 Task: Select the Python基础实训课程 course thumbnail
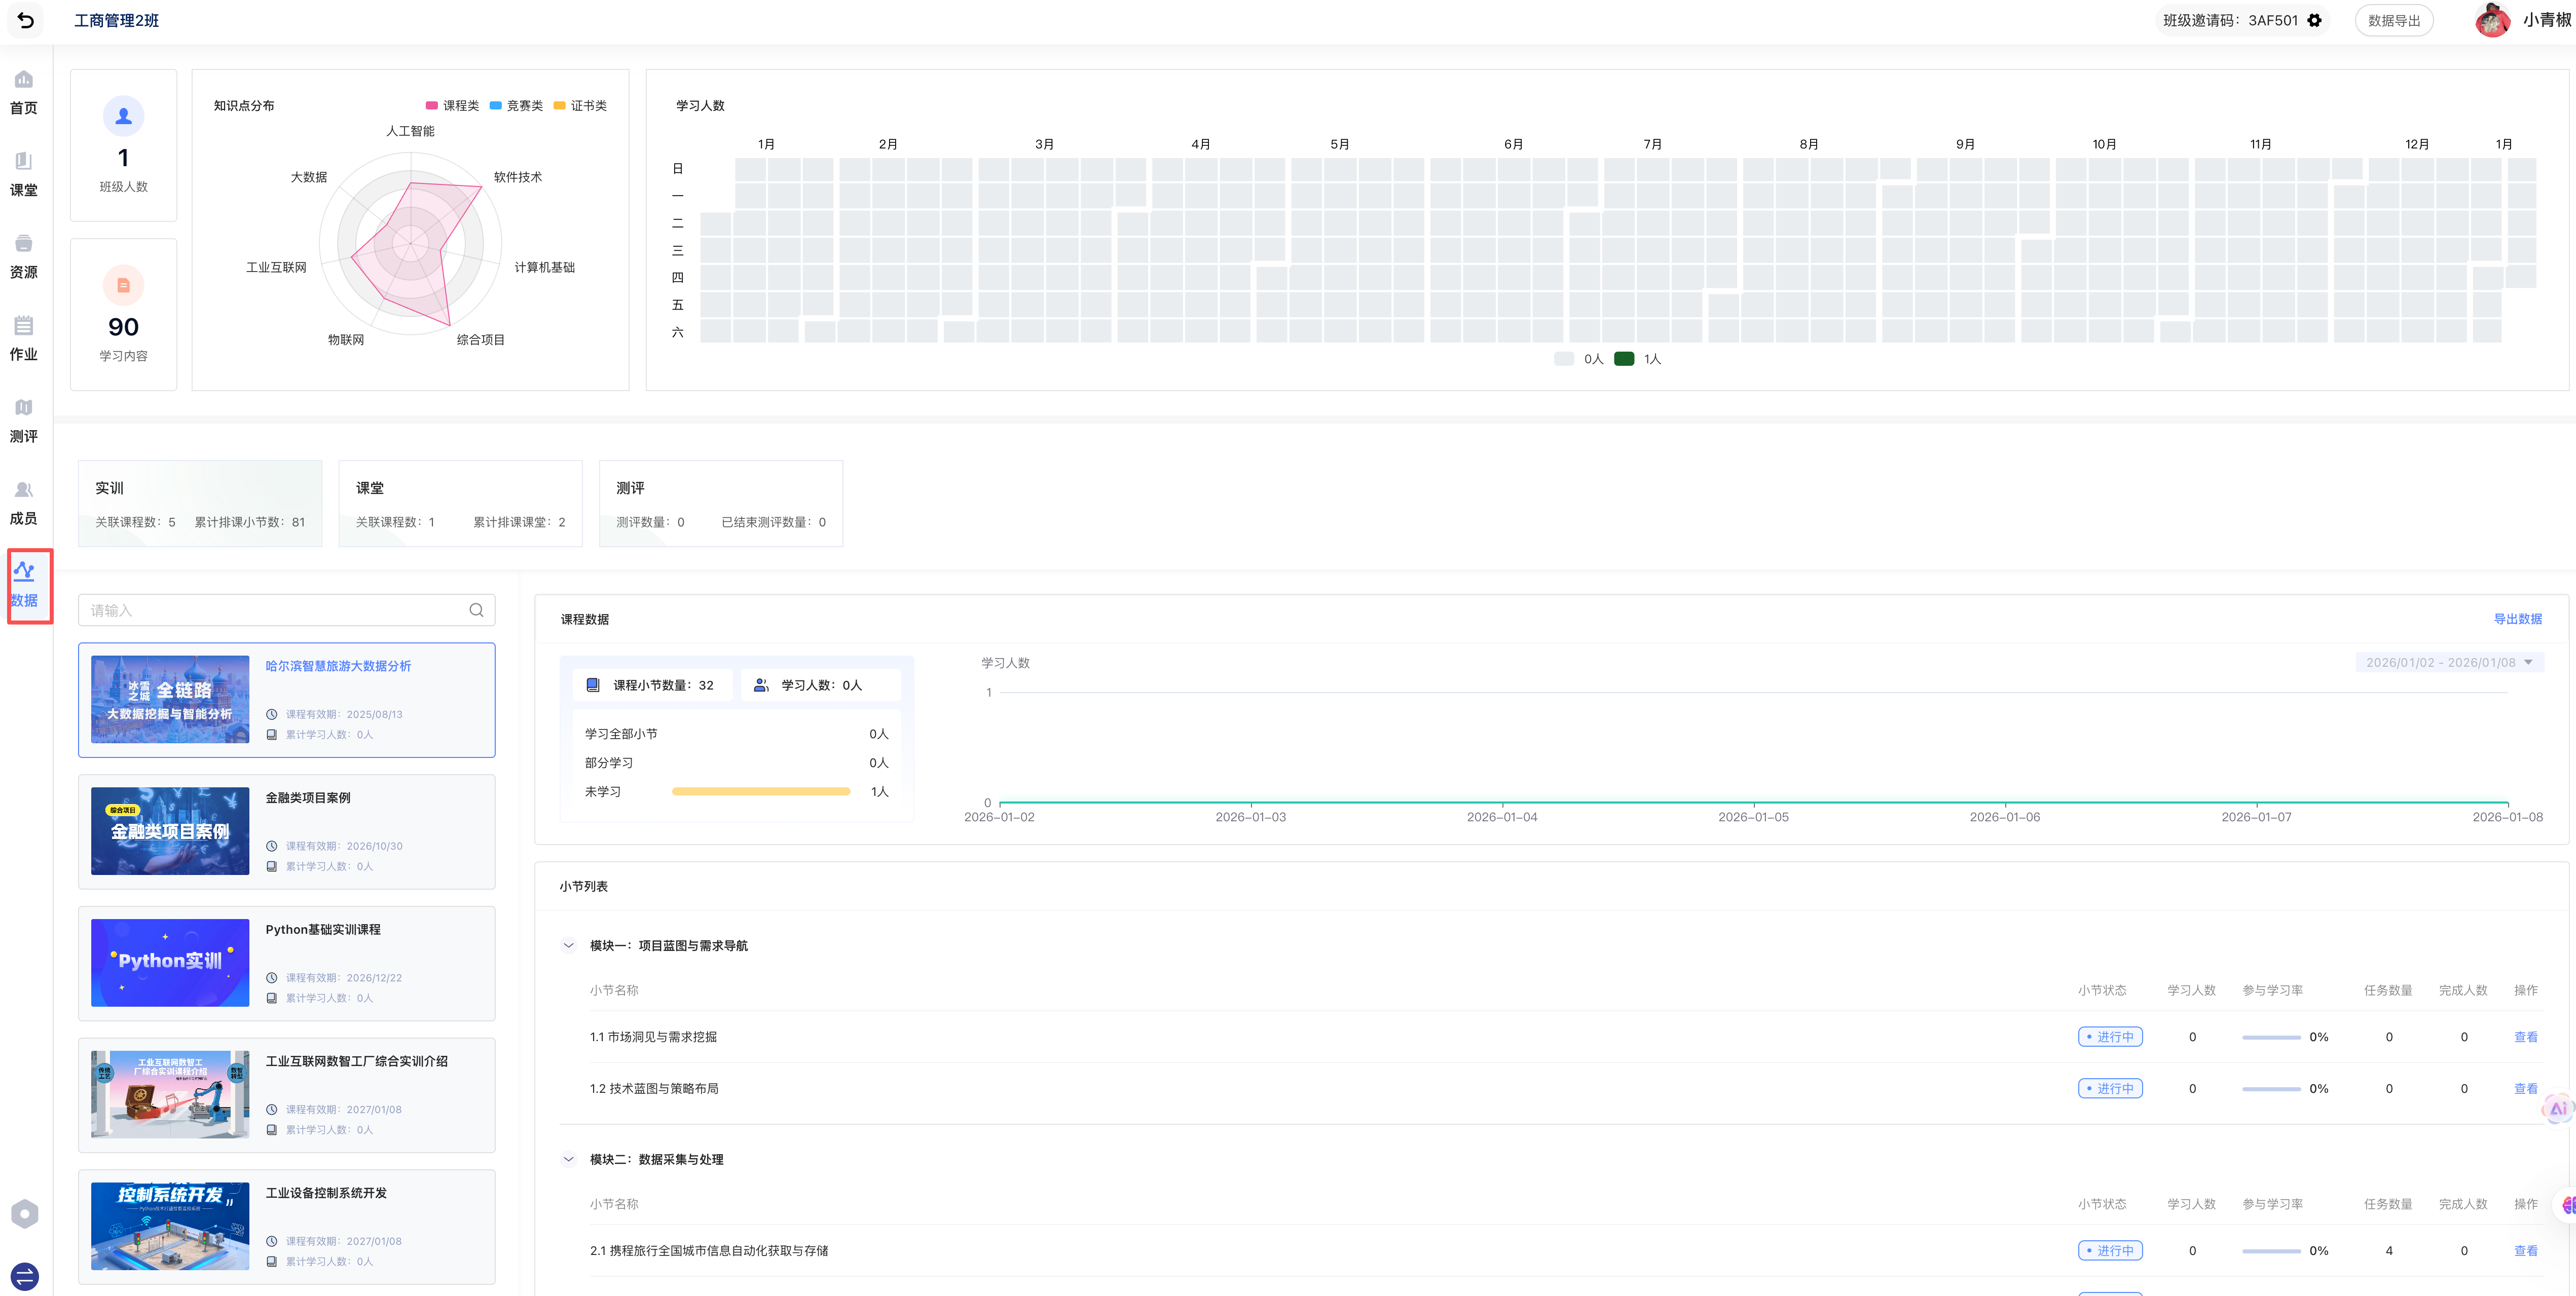pos(170,962)
